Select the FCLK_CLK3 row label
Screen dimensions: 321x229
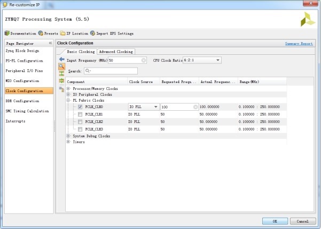tap(94, 129)
